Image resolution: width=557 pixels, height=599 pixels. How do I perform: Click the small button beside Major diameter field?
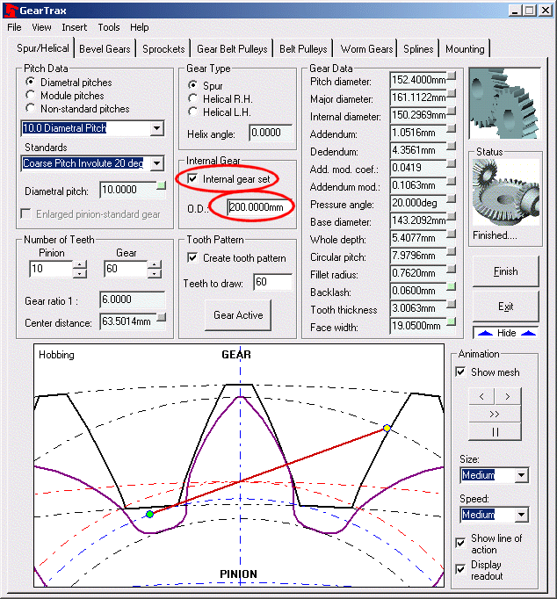tap(452, 94)
